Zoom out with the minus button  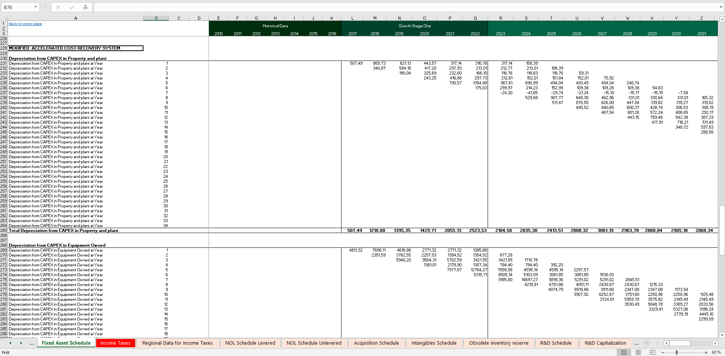[663, 352]
